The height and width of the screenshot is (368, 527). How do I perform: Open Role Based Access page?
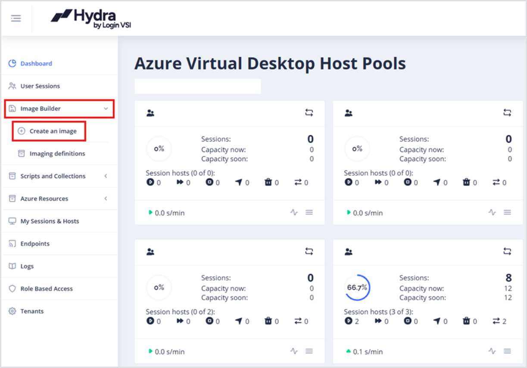(47, 289)
